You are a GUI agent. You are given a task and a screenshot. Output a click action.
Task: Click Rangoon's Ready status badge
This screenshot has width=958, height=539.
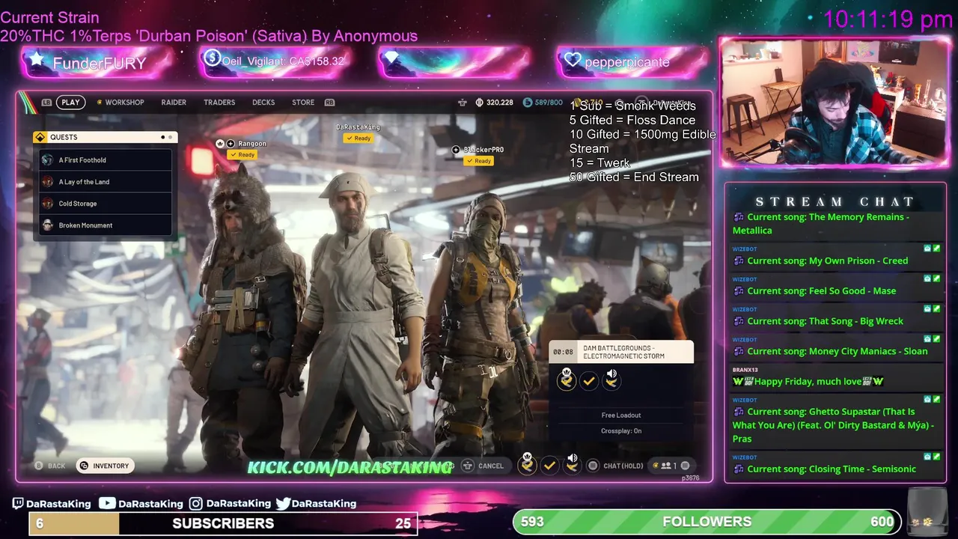[x=242, y=155]
